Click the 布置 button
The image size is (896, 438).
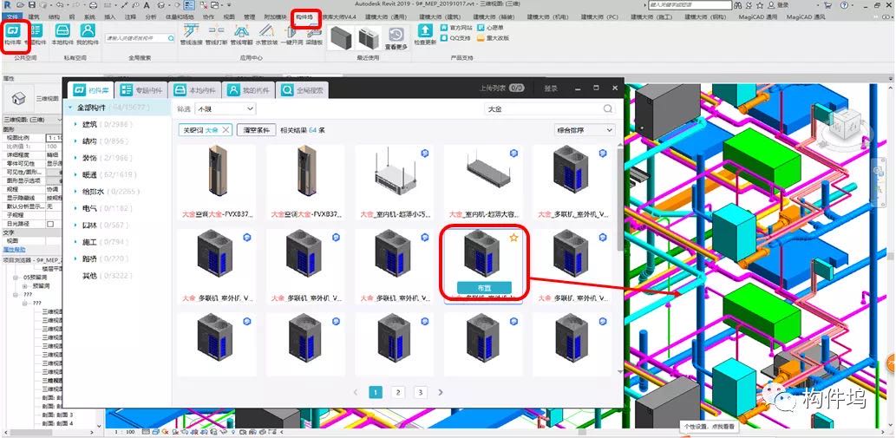(484, 288)
